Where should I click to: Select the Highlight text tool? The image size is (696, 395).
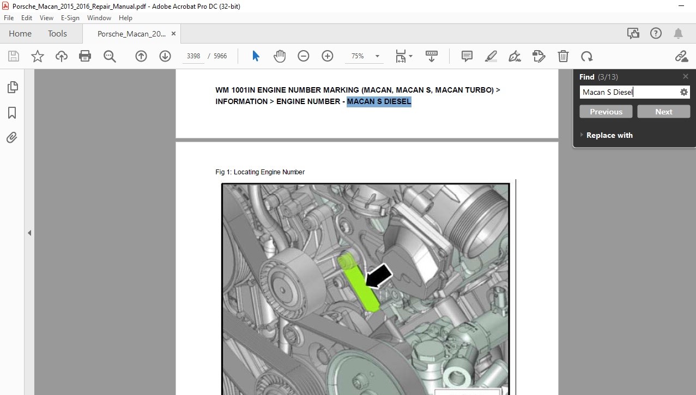tap(491, 56)
